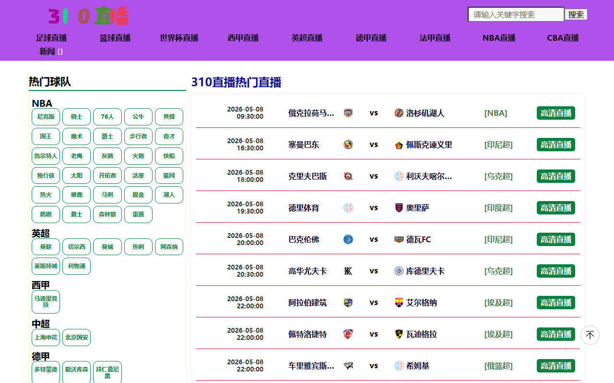Click the 佩特洛捷特 team logo icon

point(348,334)
